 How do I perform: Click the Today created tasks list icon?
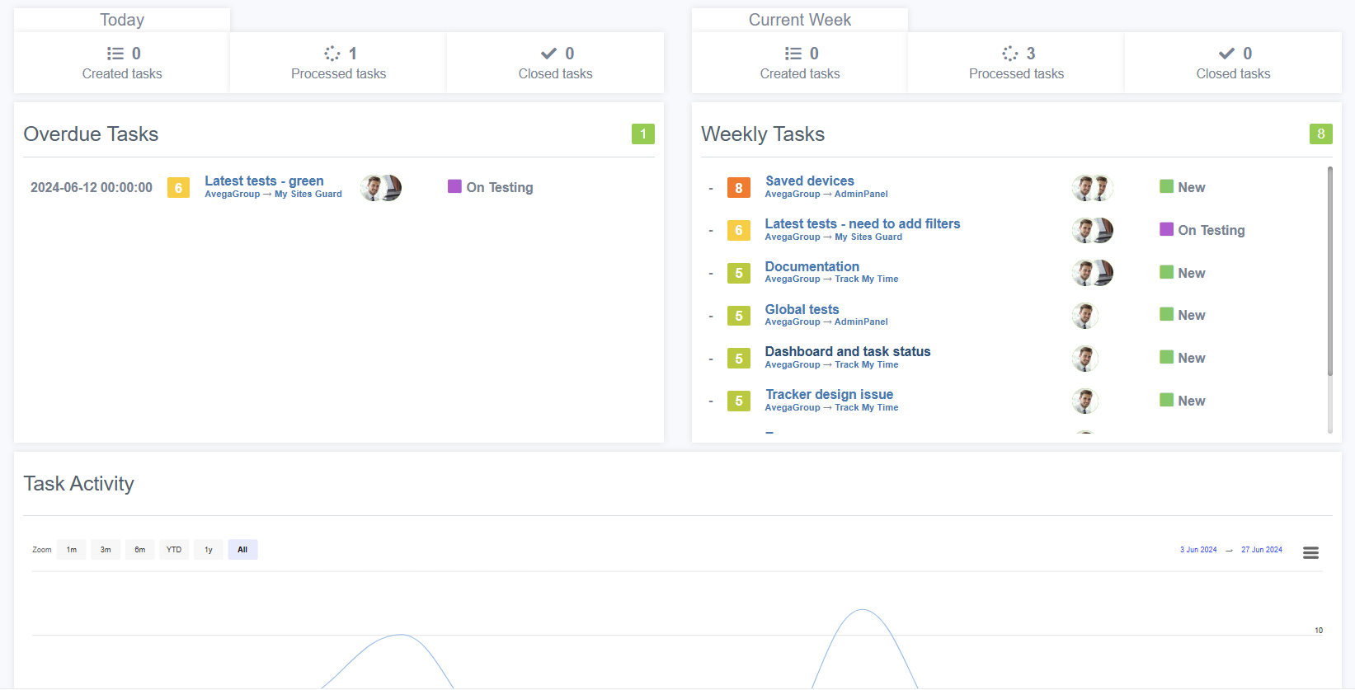[115, 54]
